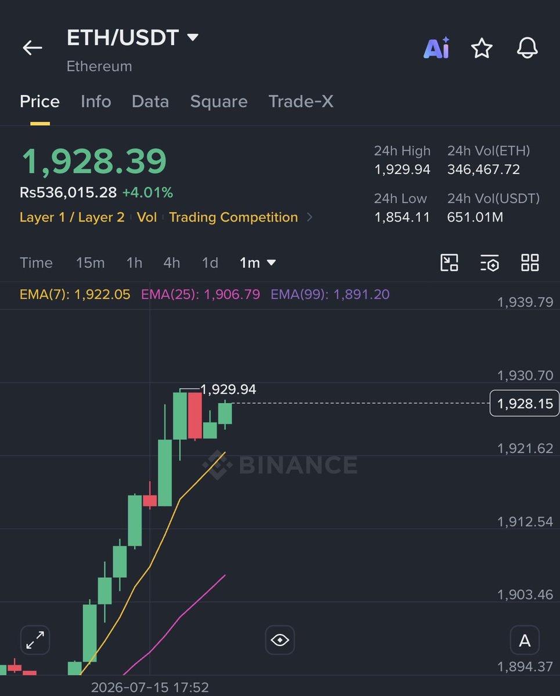Click the EMA(7) indicator label

pos(75,295)
